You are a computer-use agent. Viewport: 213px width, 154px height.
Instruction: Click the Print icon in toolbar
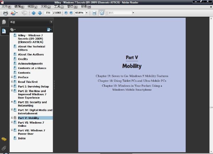click(x=6, y=13)
